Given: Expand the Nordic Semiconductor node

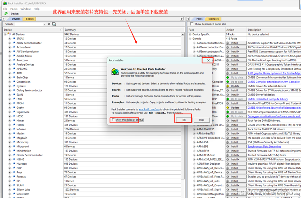Looking at the screenshot, I should tap(10, 155).
